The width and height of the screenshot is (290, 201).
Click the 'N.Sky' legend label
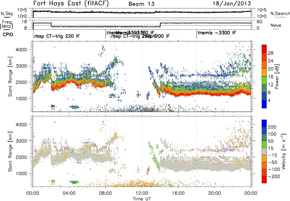[x=7, y=13]
